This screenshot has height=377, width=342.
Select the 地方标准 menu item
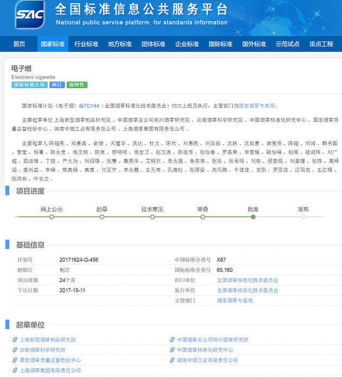[x=120, y=44]
